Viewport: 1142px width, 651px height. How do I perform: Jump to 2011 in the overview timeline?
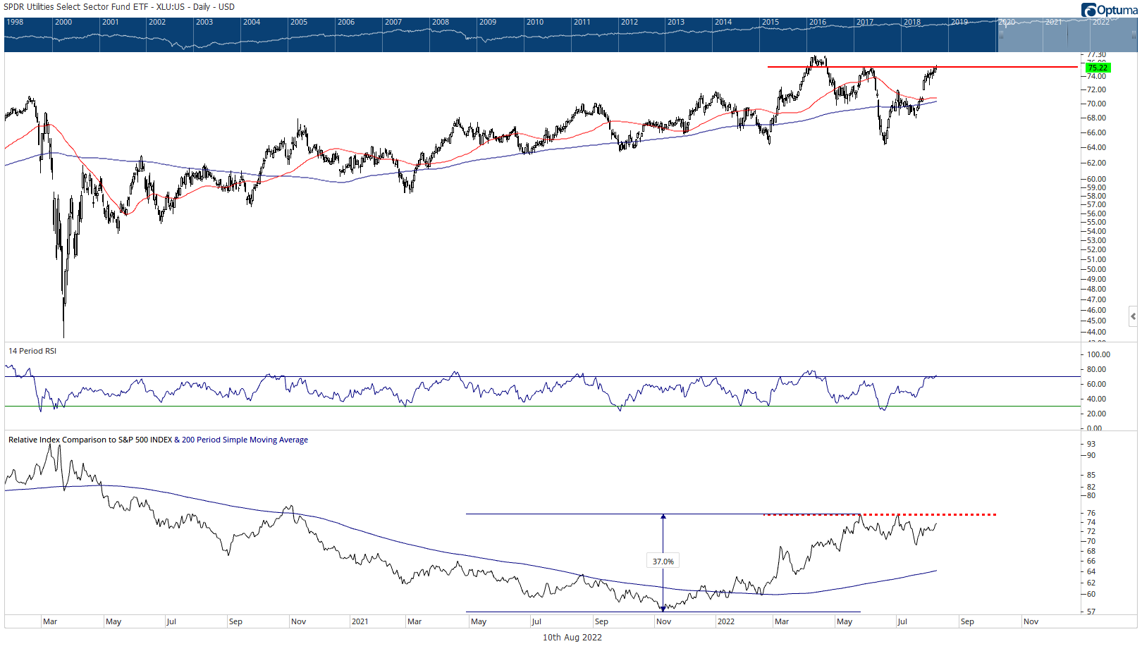(x=583, y=23)
